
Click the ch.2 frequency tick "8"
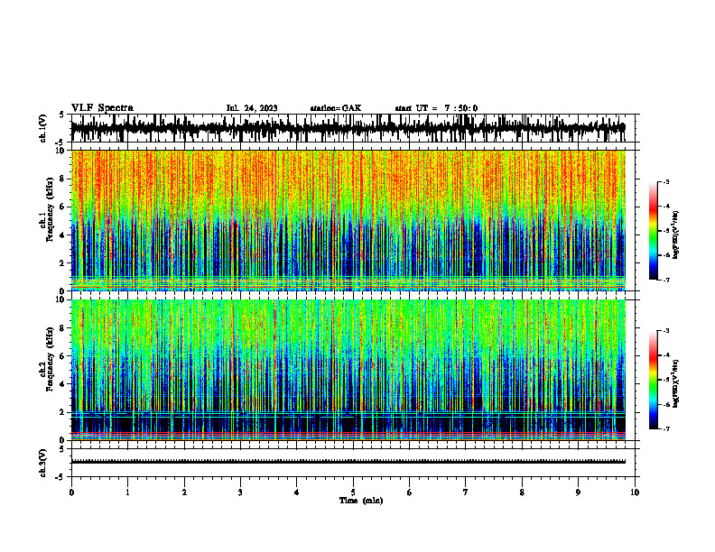click(x=63, y=328)
